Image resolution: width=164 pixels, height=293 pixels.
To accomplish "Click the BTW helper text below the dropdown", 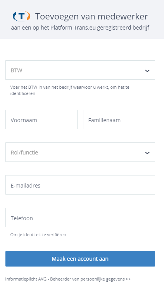I will pyautogui.click(x=70, y=90).
